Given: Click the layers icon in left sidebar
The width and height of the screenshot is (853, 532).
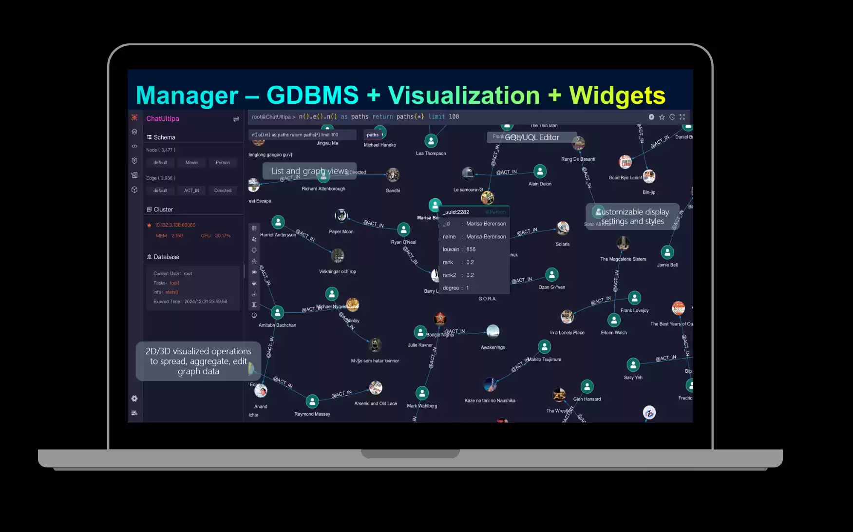Looking at the screenshot, I should coord(134,132).
